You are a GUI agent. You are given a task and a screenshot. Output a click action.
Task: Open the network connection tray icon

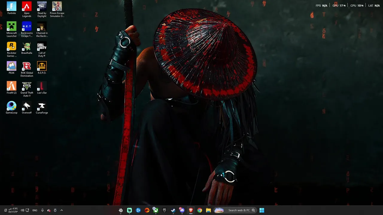coord(27,210)
